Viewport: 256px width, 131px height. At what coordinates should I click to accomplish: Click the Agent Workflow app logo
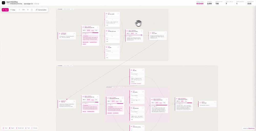click(3, 3)
